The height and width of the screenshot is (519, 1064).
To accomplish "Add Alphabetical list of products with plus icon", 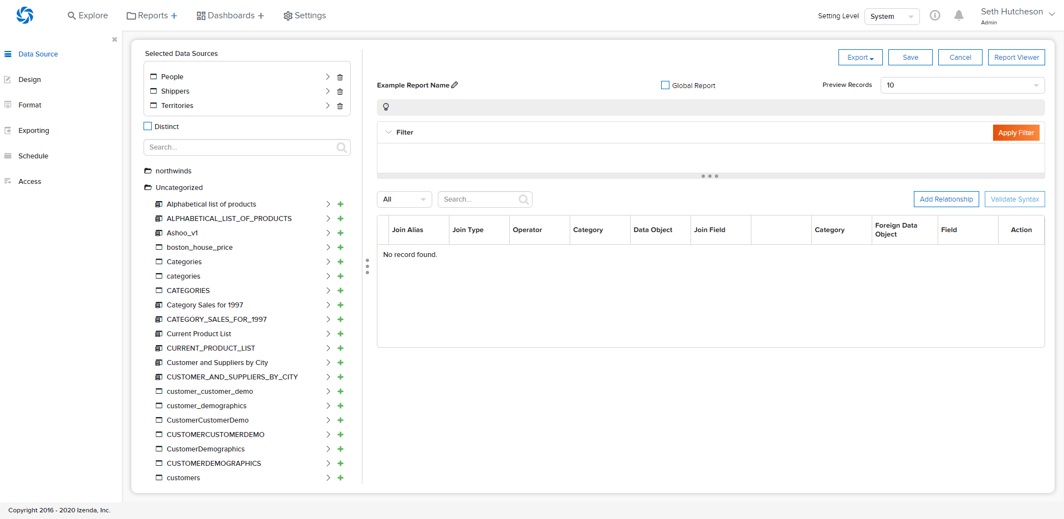I will tap(341, 204).
